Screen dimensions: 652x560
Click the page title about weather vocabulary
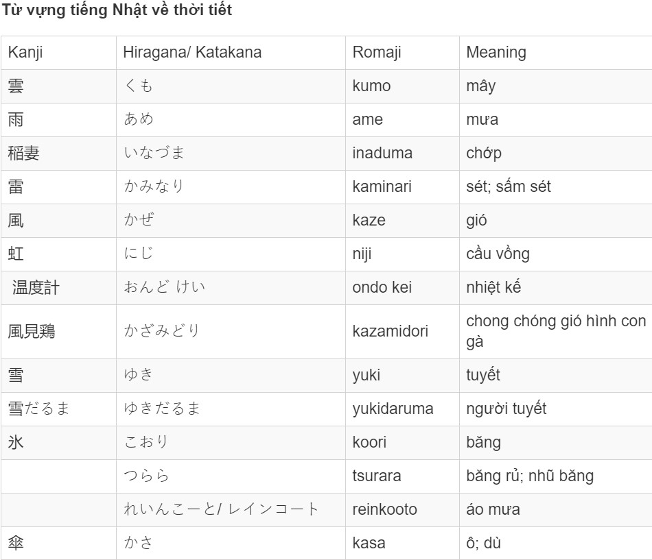(117, 10)
